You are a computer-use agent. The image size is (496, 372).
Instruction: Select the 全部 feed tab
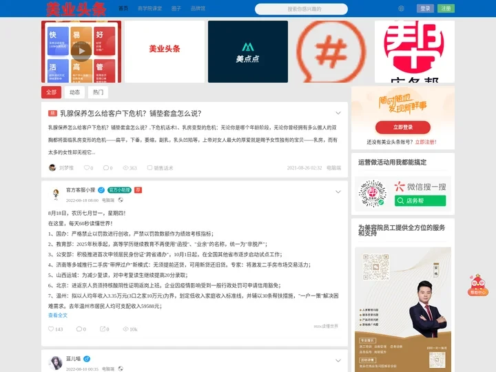pos(51,92)
